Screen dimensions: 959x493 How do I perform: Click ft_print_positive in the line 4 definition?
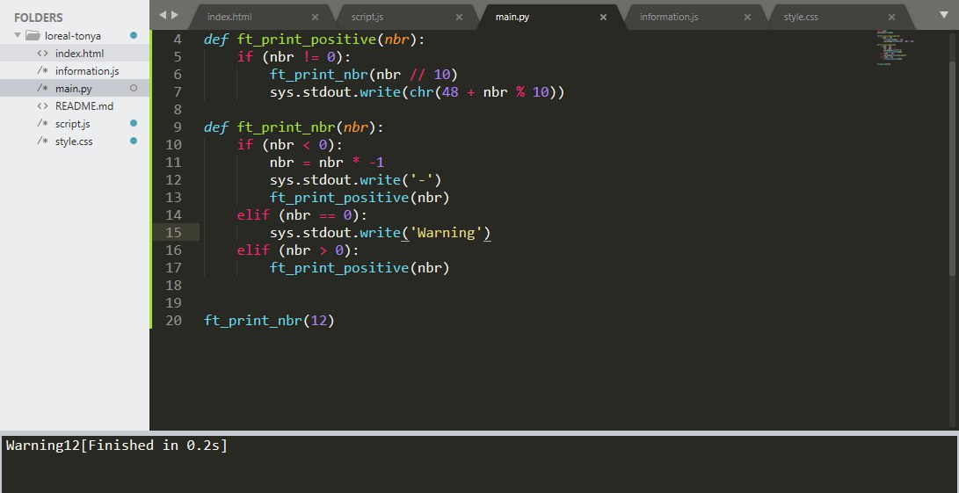[307, 40]
